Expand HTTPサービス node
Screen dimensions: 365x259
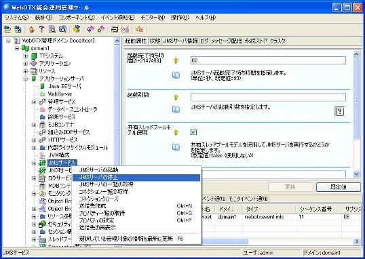click(34, 140)
